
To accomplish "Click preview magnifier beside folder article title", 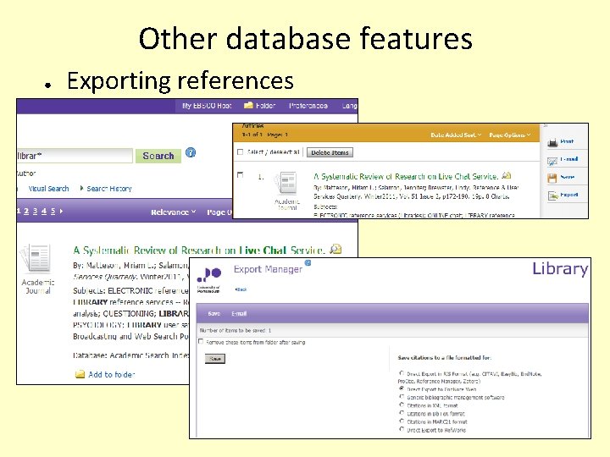I will coord(506,176).
